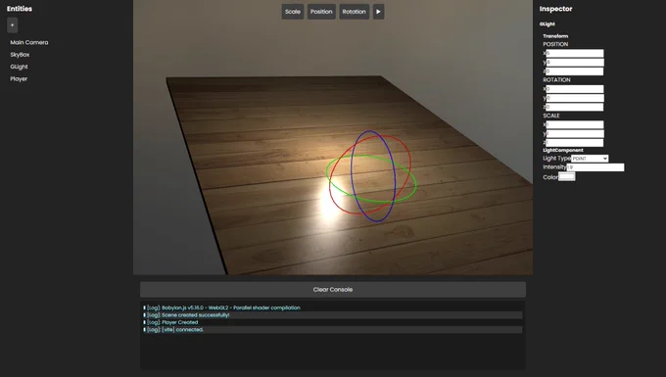Start the scene with the play button
Image resolution: width=666 pixels, height=377 pixels.
(378, 12)
